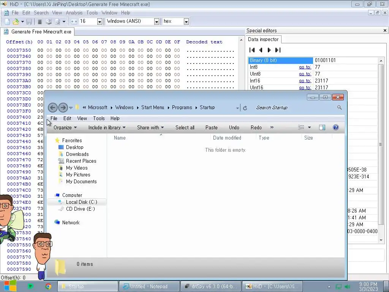This screenshot has height=292, width=389.
Task: Close the Special editors panel
Action: [x=385, y=30]
